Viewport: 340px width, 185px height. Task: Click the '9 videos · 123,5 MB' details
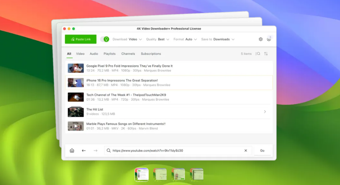(x=101, y=114)
